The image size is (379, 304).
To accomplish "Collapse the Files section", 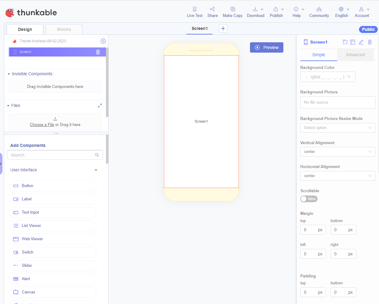I will (8, 106).
